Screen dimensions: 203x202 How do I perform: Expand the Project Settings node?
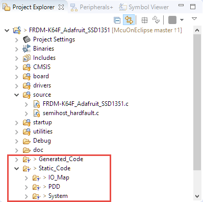coord(17,40)
